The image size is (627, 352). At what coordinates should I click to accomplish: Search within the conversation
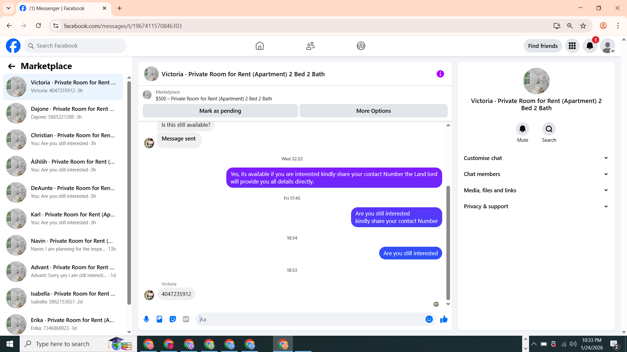coord(549,129)
